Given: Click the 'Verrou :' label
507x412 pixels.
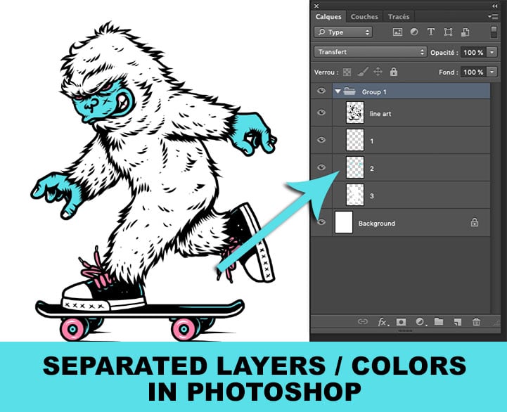Looking at the screenshot, I should point(326,72).
